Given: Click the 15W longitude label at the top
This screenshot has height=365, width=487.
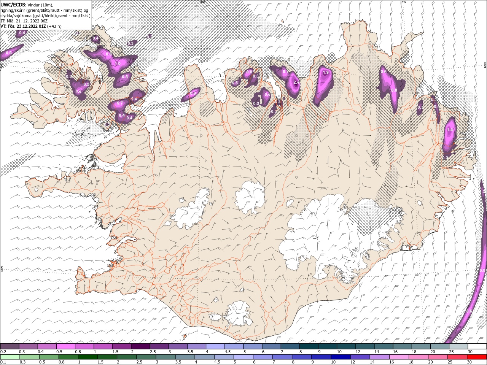Looking at the screenshot, I should 403,2.
